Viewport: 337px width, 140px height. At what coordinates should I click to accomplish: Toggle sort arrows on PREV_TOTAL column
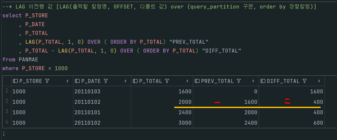click(253, 81)
